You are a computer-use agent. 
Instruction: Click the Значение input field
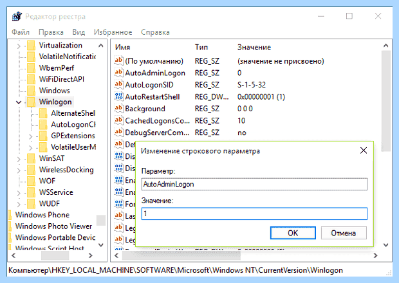point(254,214)
